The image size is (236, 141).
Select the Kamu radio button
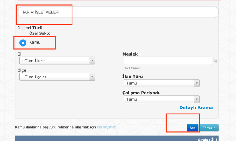tap(23, 43)
